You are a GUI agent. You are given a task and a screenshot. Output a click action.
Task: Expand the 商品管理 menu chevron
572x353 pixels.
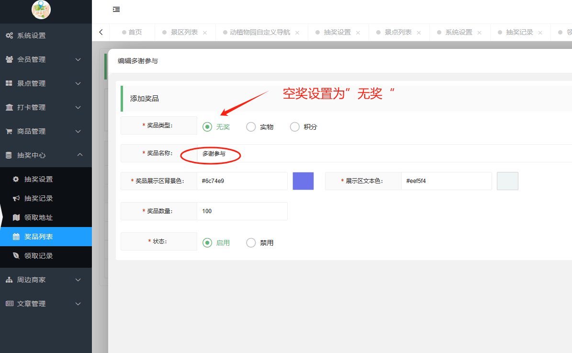click(78, 131)
